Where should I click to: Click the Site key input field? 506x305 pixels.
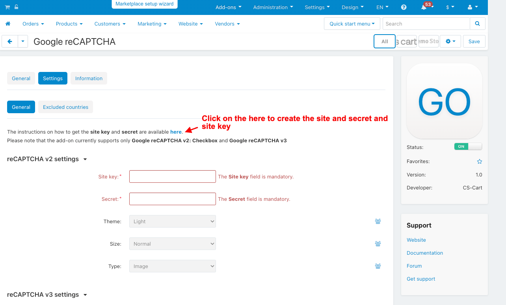click(173, 176)
